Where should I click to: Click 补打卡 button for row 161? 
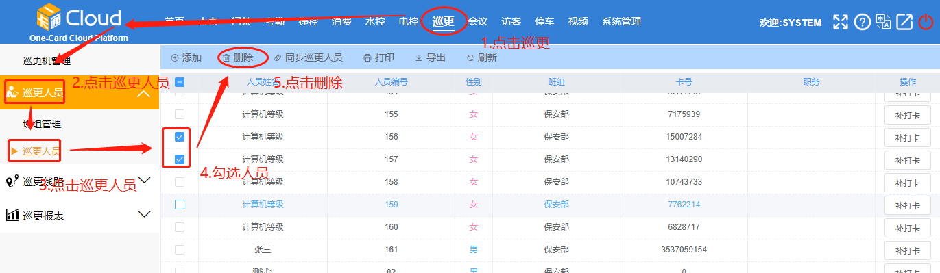pyautogui.click(x=908, y=250)
